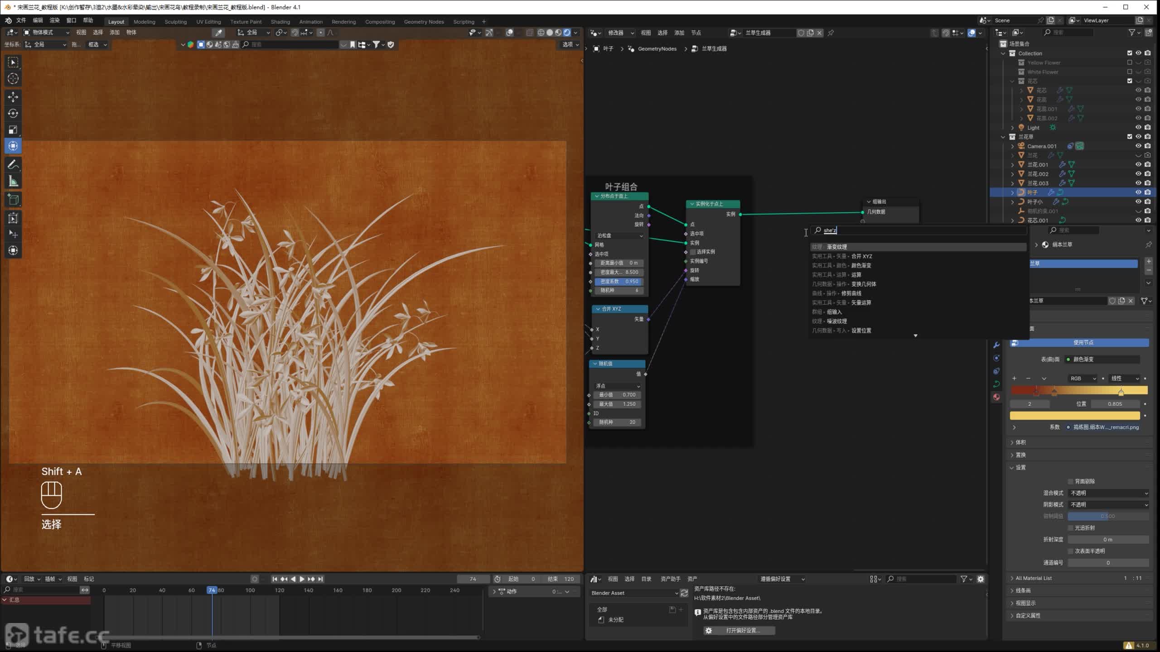The width and height of the screenshot is (1160, 652).
Task: Click the 打开偏好设置 button
Action: pyautogui.click(x=739, y=630)
